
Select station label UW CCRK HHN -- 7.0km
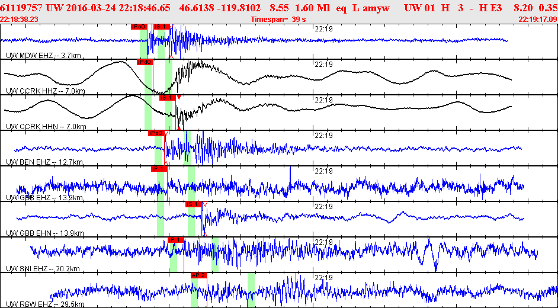[x=46, y=127]
